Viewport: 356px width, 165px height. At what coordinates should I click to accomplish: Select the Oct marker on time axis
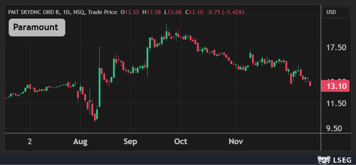180,142
